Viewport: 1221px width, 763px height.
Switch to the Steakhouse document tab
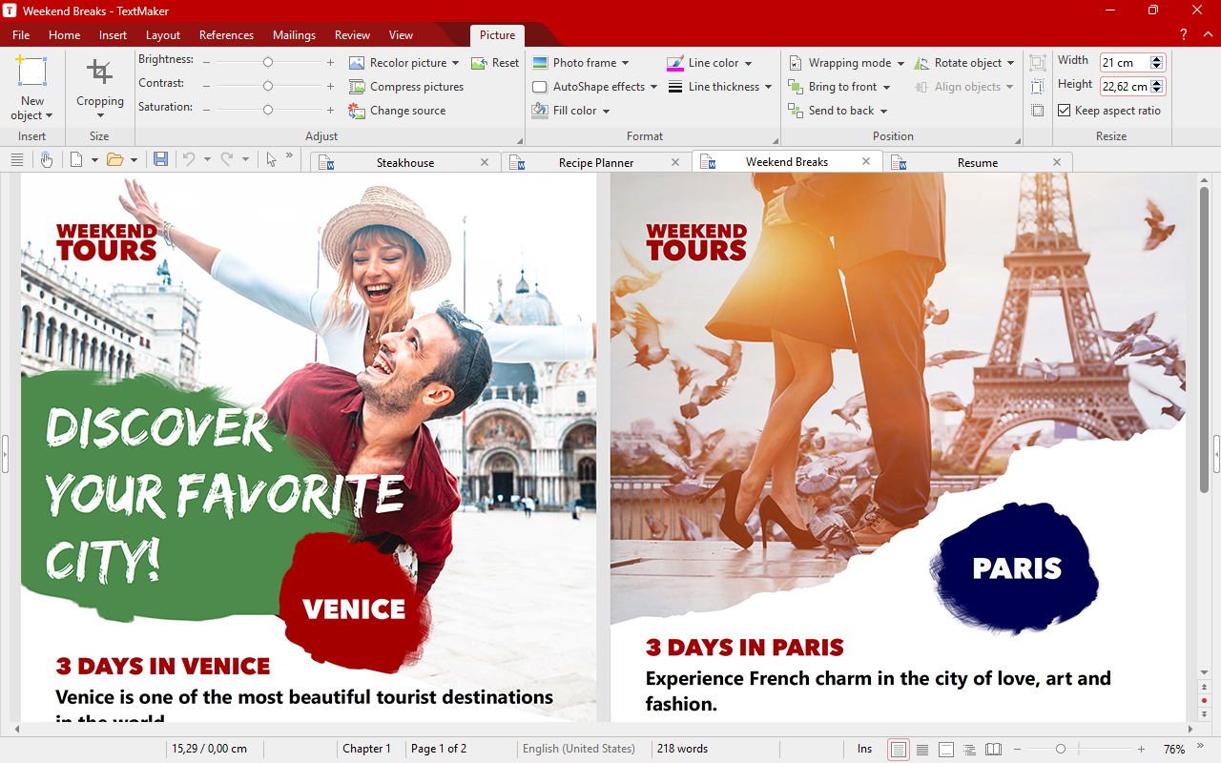405,163
